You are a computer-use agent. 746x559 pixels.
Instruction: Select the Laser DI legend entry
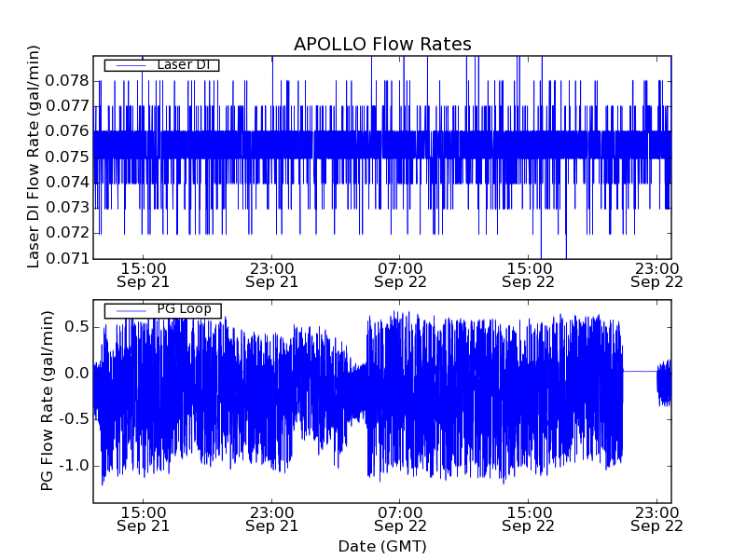161,64
